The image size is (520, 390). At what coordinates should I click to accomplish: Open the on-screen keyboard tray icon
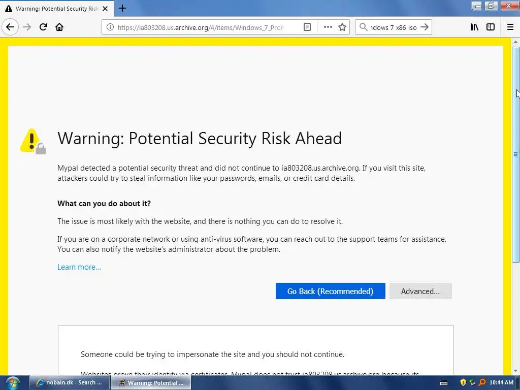(444, 383)
